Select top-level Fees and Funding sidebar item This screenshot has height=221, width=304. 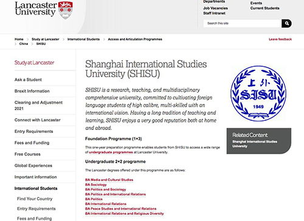(x=32, y=143)
